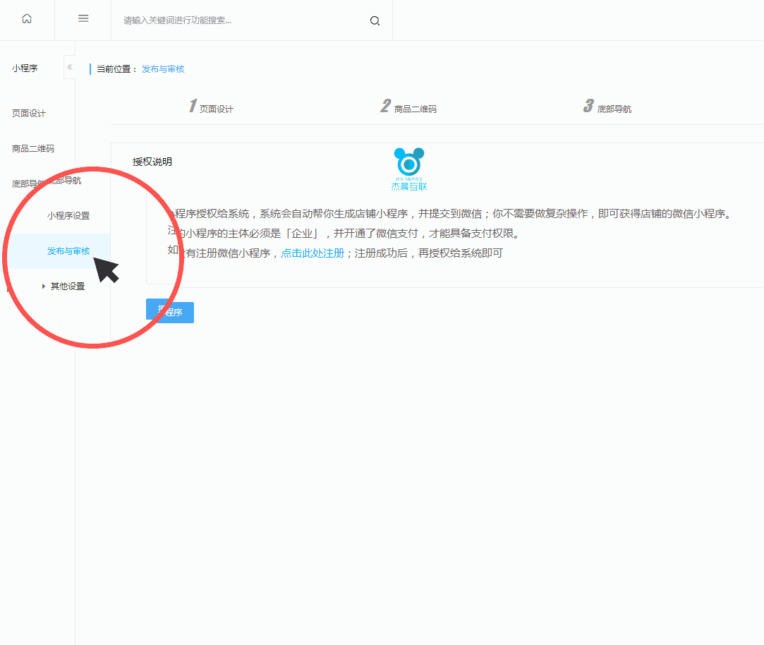This screenshot has width=764, height=645.
Task: Open 小程序设置 in the submenu
Action: (x=68, y=216)
